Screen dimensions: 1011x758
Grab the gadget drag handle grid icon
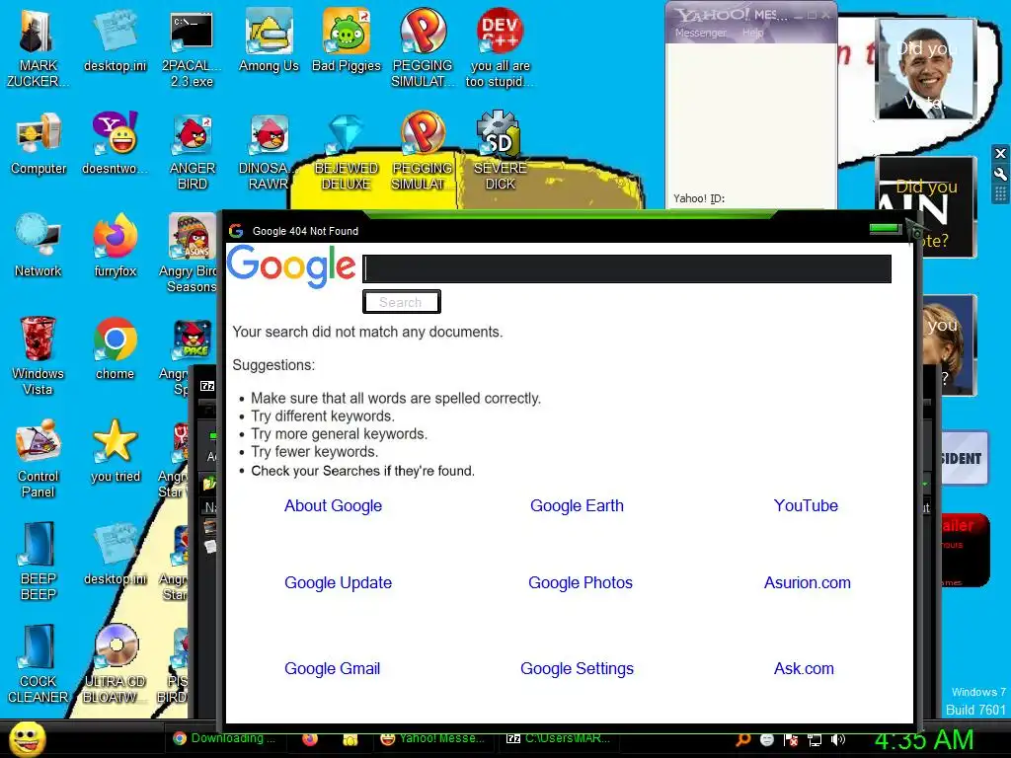tap(1000, 194)
